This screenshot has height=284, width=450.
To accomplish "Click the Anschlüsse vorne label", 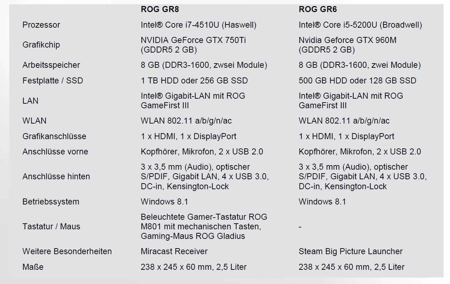I will click(x=55, y=152).
